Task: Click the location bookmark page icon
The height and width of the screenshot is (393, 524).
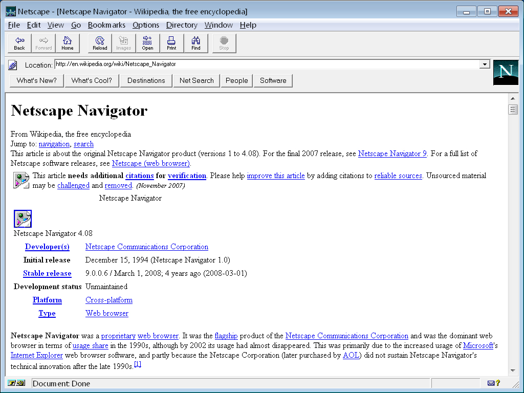Action: pos(13,65)
